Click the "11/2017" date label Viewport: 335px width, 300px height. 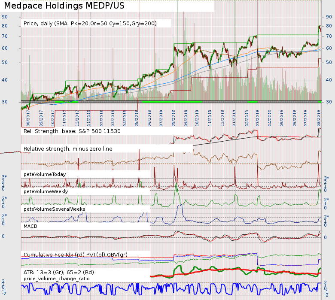(x=65, y=118)
